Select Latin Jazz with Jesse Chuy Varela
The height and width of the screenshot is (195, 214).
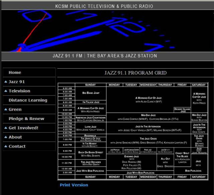91,128
